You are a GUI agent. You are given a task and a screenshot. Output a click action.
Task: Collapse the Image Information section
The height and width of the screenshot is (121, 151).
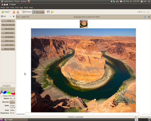click(1, 96)
